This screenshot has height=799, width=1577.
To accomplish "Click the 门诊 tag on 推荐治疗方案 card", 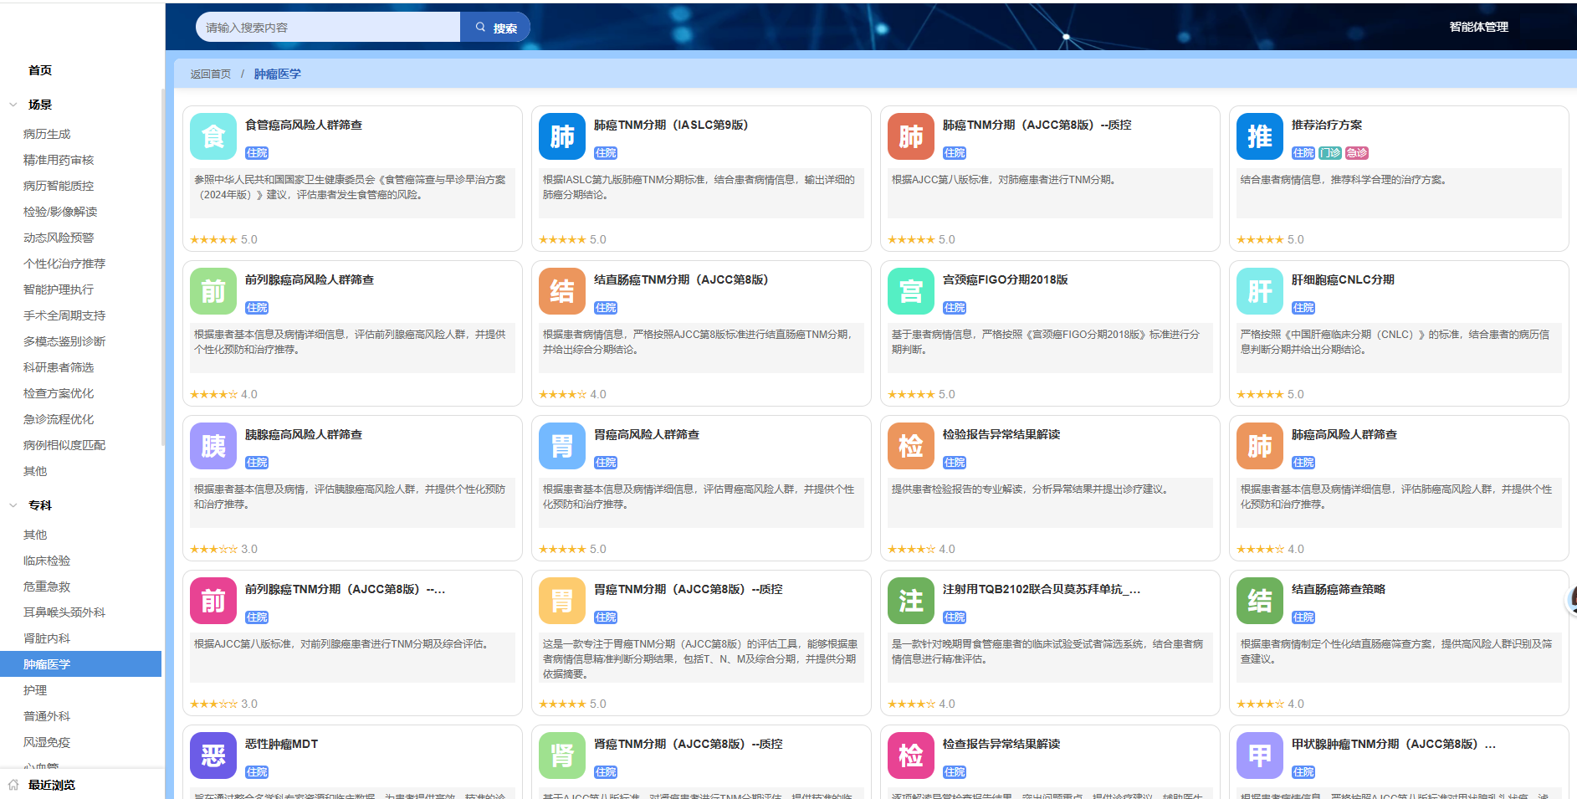I will (1330, 153).
